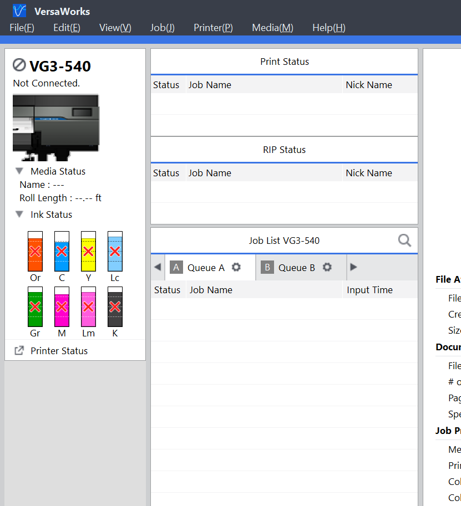
Task: Sort Job List by Input Time column
Action: 380,290
